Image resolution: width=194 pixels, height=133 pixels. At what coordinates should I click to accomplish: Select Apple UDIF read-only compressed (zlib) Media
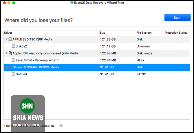coord(97,53)
